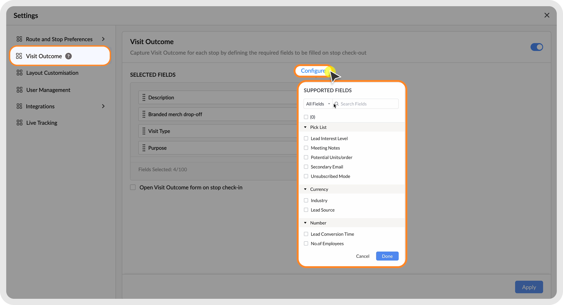Viewport: 563px width, 305px height.
Task: Click the Route and Stop Preferences grid icon
Action: coord(19,39)
